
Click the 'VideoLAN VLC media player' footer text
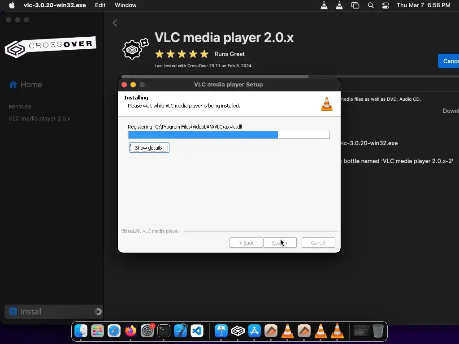[150, 231]
